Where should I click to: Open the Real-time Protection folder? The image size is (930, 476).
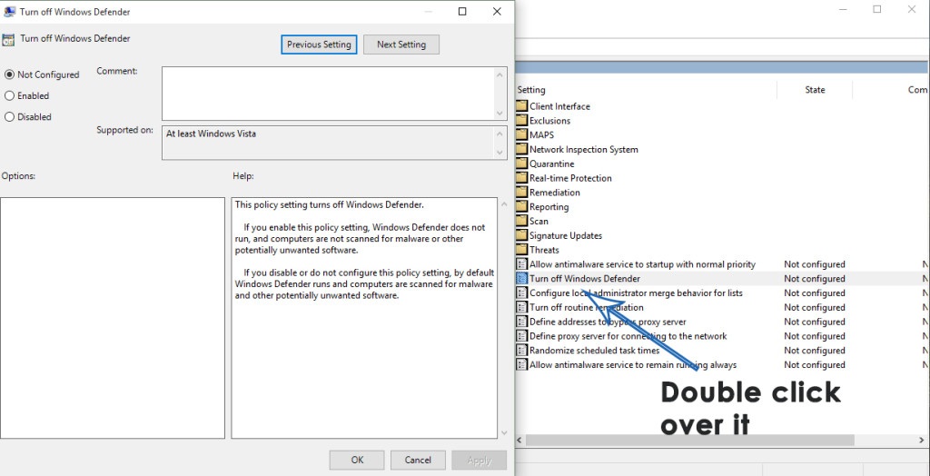coord(570,178)
